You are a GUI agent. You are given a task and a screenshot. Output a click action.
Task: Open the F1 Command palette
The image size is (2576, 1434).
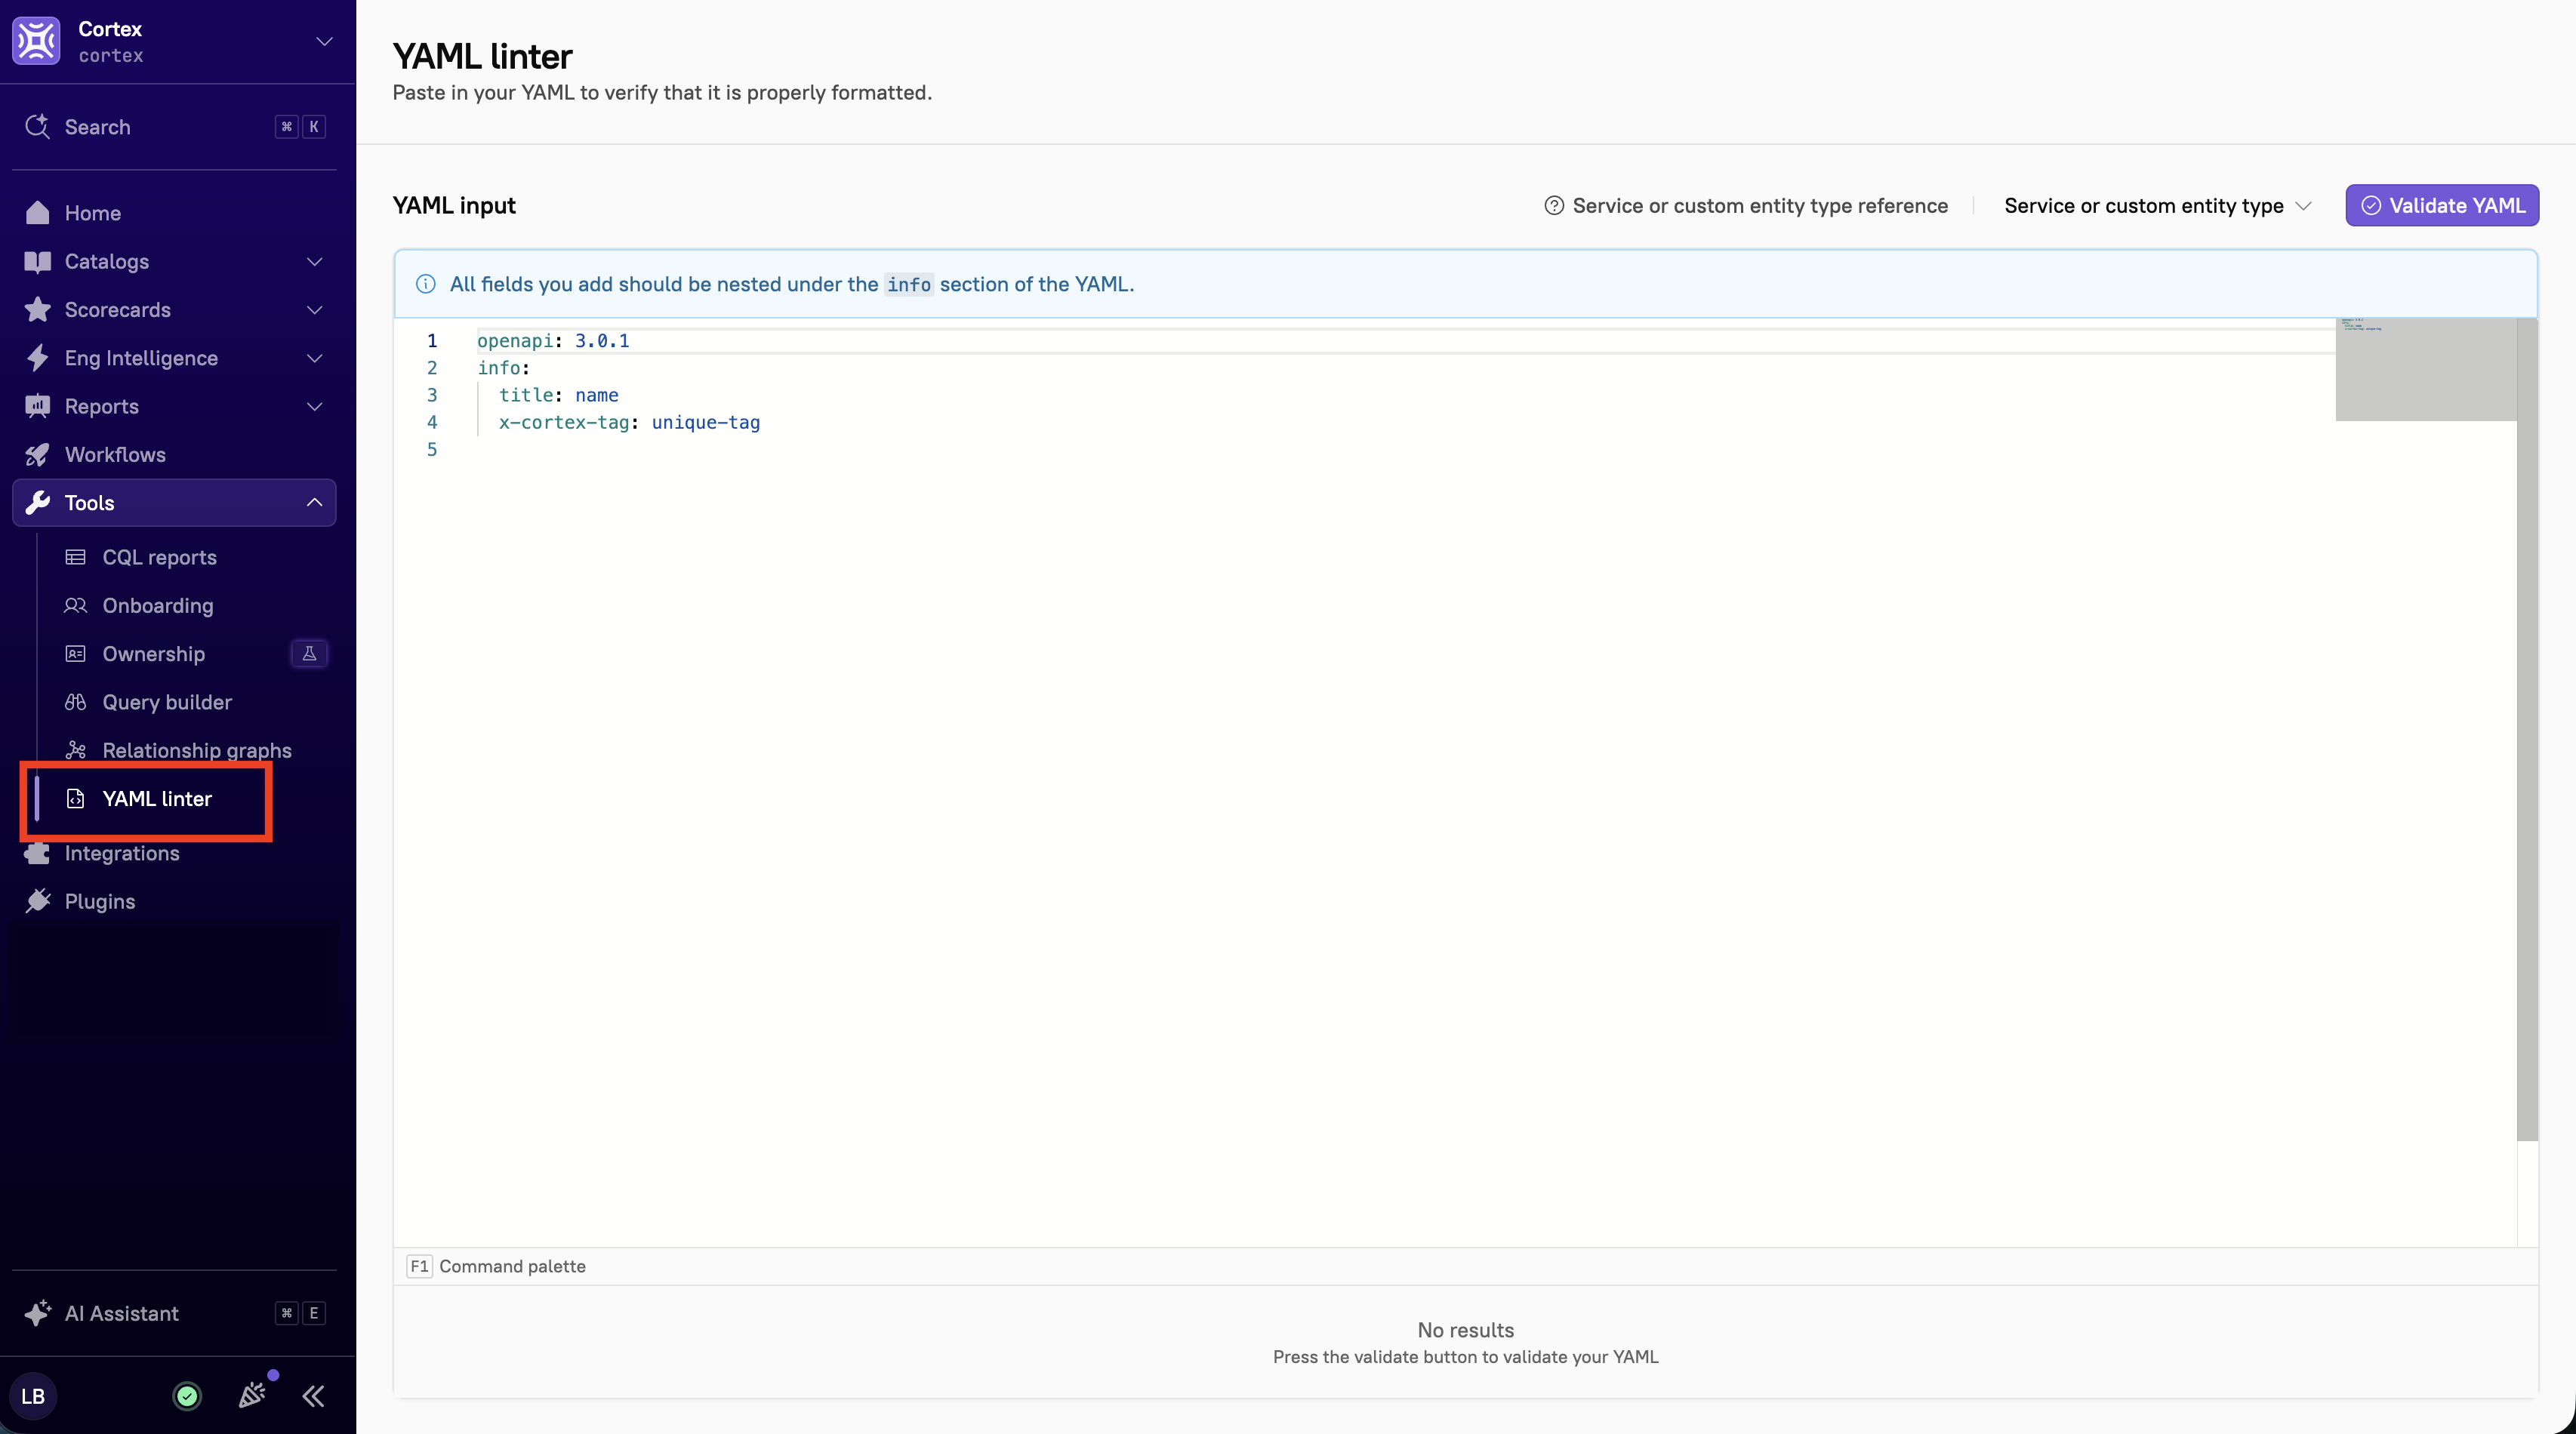click(x=496, y=1266)
